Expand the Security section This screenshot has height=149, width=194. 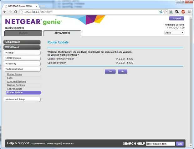22,64
